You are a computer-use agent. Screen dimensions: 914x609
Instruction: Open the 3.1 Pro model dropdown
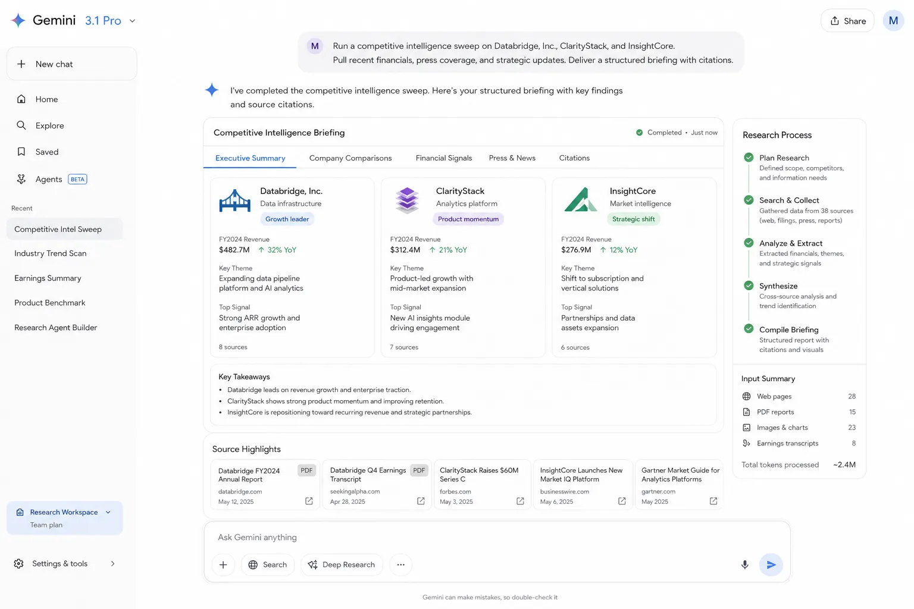pos(110,21)
